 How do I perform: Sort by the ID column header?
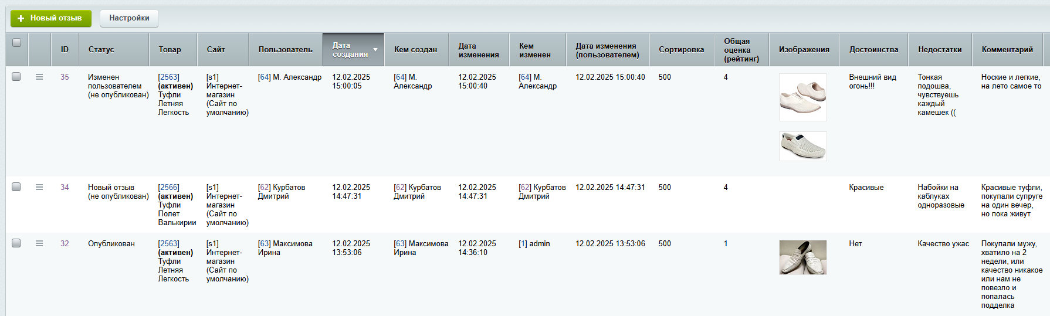pyautogui.click(x=65, y=50)
